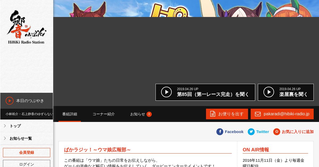Viewport: 319px width, 167px height.
Task: Click the HiBiKi Radio Station logo
Action: click(x=26, y=27)
